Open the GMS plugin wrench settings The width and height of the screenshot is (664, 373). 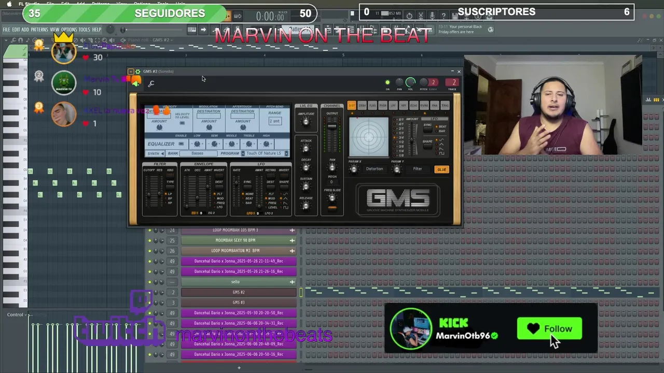[151, 84]
